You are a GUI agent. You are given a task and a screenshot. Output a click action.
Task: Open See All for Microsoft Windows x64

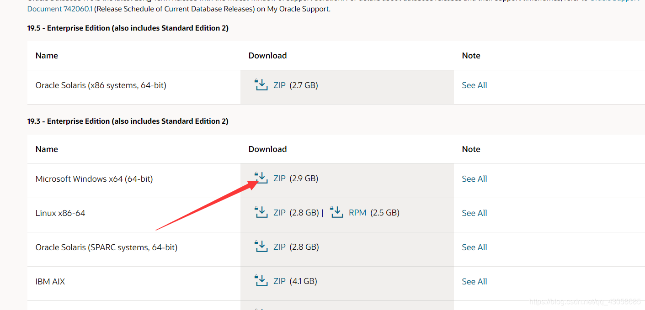[474, 179]
